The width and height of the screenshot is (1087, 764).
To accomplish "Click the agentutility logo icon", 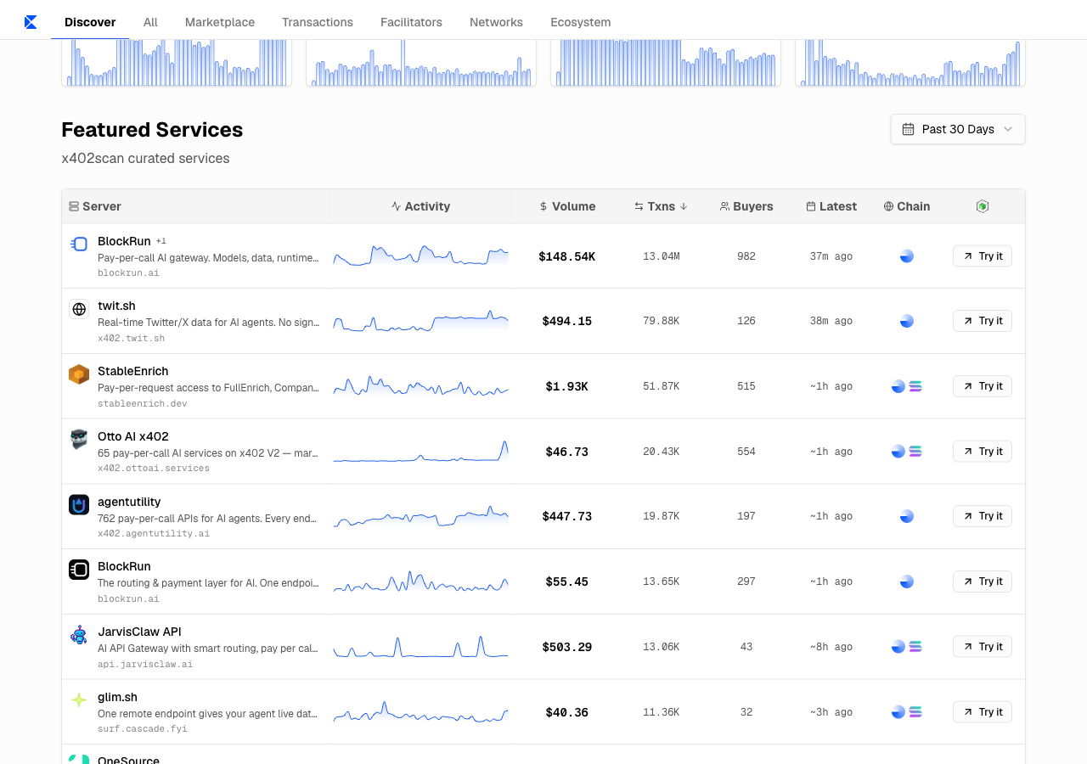I will (x=79, y=505).
